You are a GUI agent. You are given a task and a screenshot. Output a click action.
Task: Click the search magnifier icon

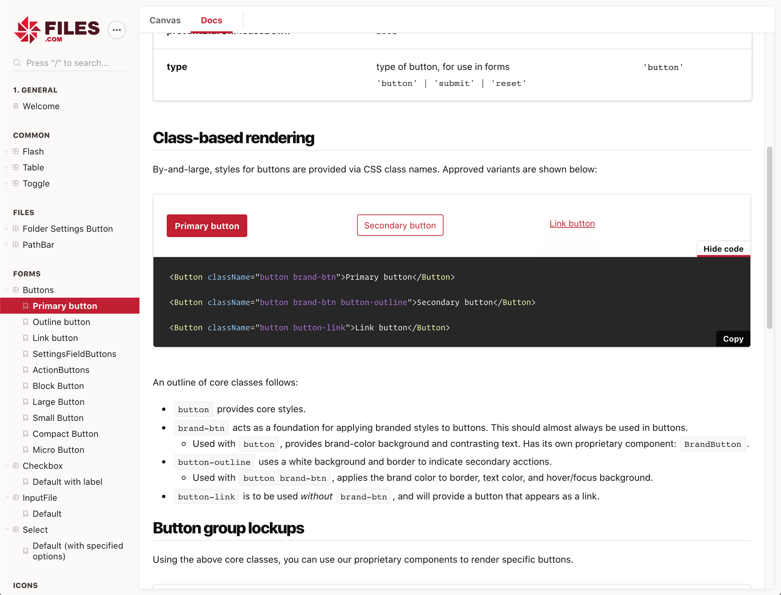pyautogui.click(x=17, y=63)
